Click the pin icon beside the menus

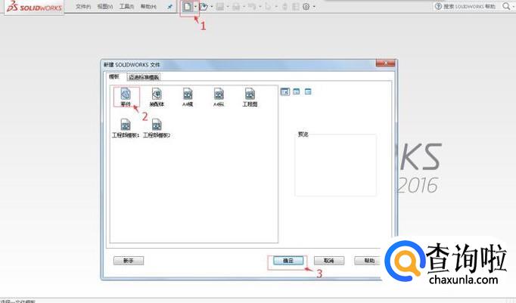169,7
